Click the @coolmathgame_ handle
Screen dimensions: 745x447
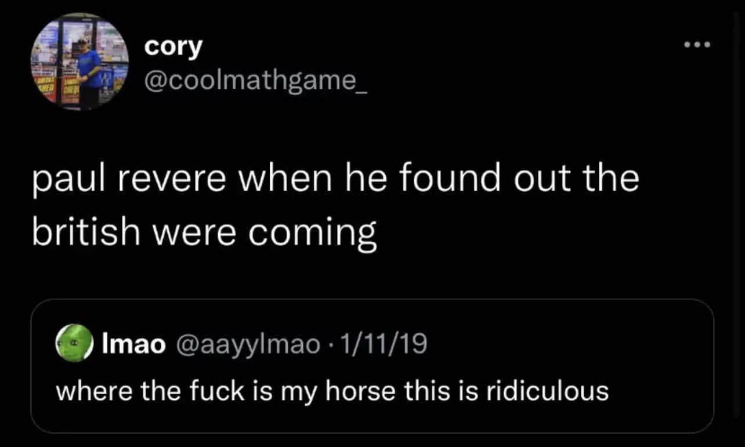coord(254,81)
